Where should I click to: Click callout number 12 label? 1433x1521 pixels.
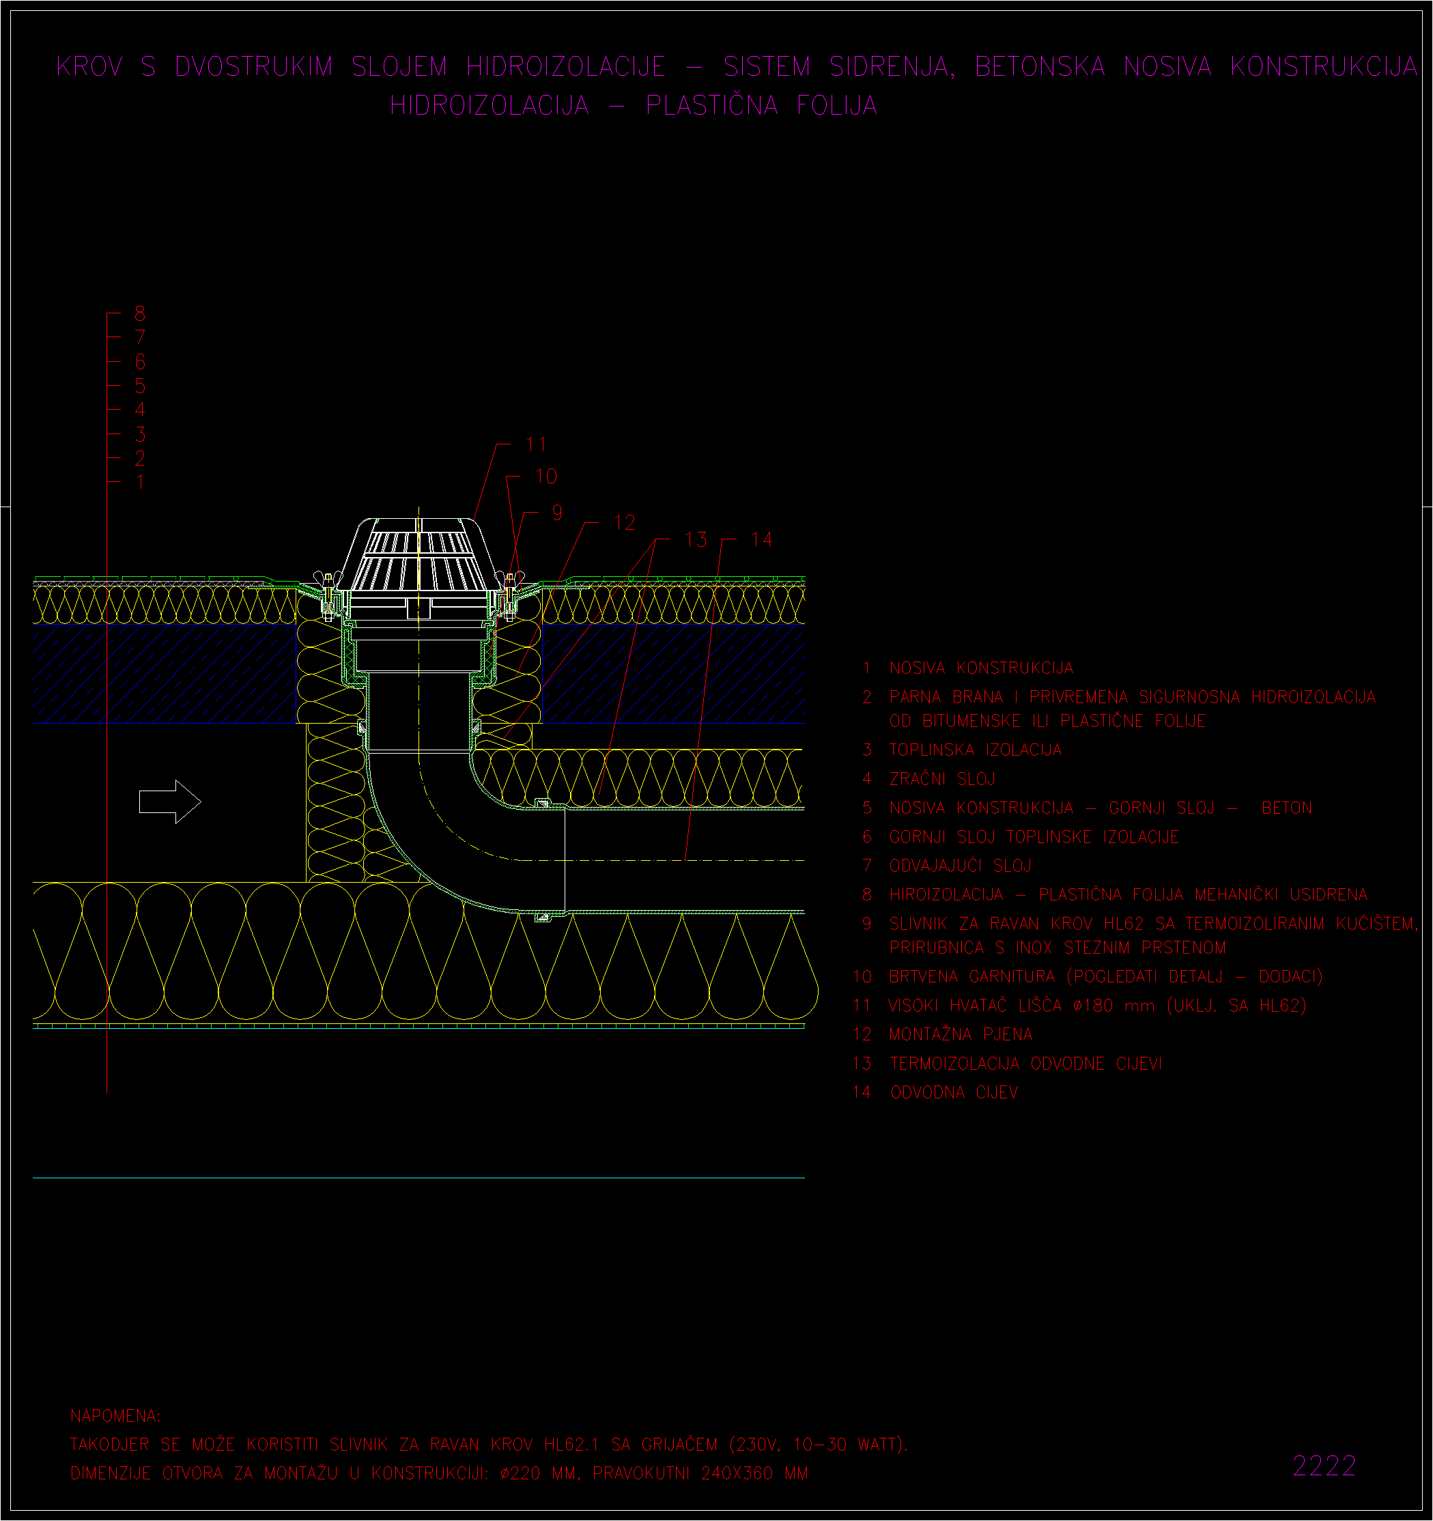[x=624, y=524]
